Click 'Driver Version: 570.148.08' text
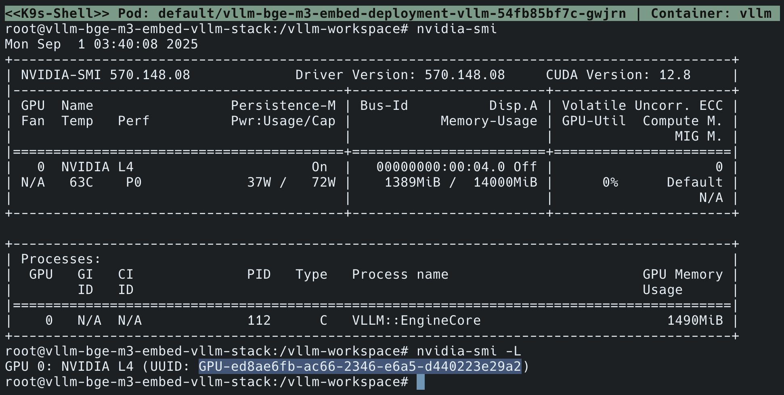The height and width of the screenshot is (395, 784). [x=400, y=75]
